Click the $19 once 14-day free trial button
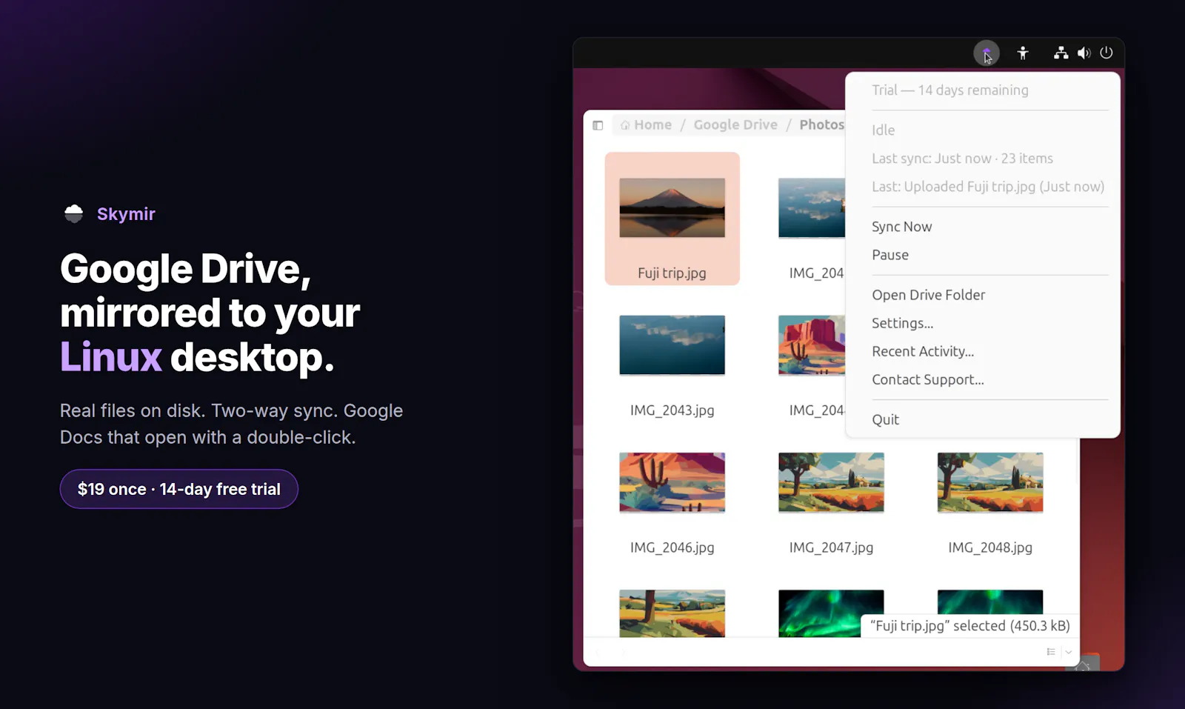Screen dimensions: 1185x709 [179, 489]
